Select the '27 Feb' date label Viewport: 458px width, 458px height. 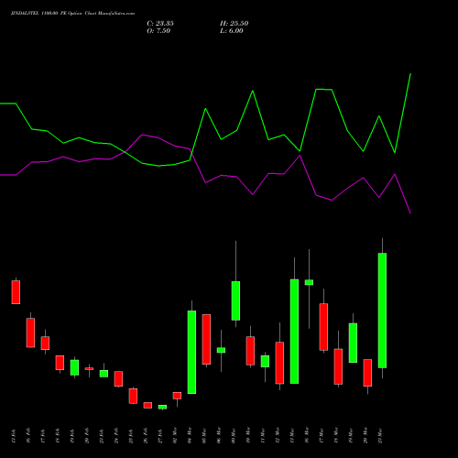(160, 436)
